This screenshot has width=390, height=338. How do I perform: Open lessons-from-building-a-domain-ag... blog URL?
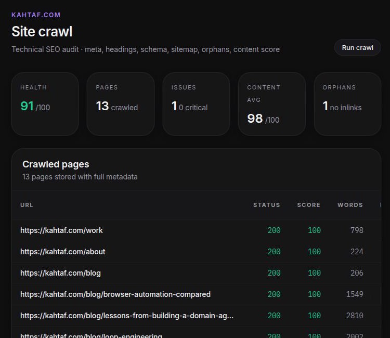127,316
